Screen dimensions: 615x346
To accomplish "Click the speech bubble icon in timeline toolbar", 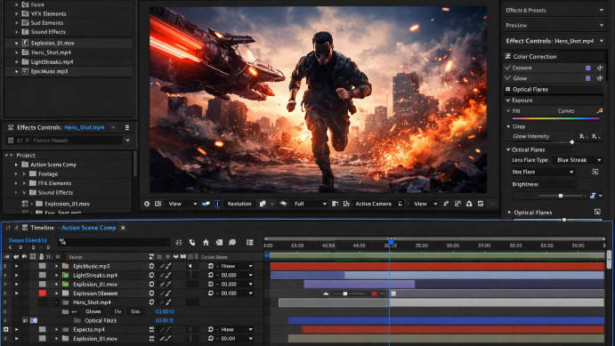I will pyautogui.click(x=232, y=243).
